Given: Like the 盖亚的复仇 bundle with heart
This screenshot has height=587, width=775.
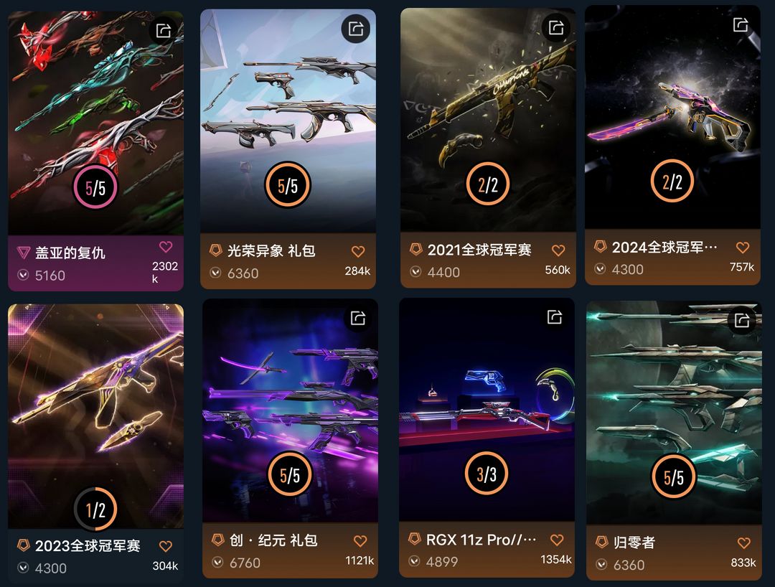Looking at the screenshot, I should tap(166, 246).
